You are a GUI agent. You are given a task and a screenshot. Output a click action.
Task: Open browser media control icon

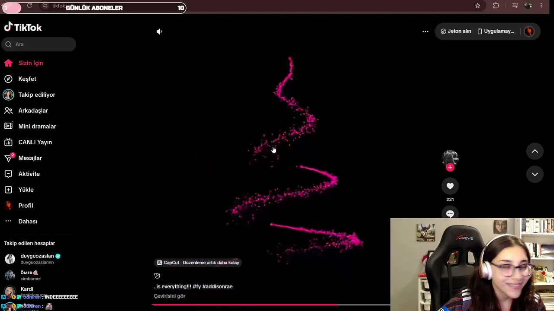515,6
